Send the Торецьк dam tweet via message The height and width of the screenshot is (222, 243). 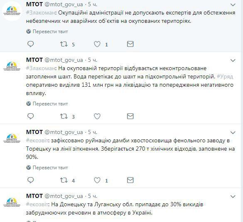[x=130, y=180]
